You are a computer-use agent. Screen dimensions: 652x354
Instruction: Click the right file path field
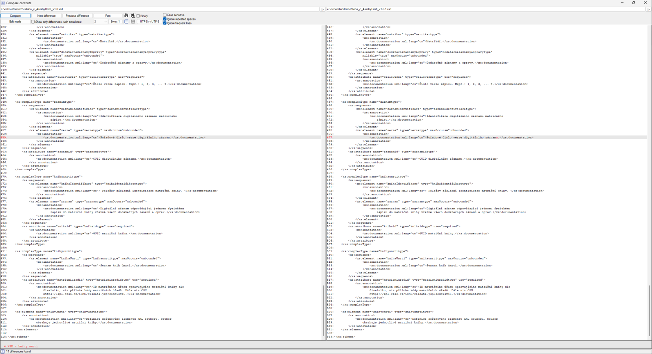(485, 9)
